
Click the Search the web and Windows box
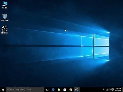pyautogui.click(x=25, y=90)
